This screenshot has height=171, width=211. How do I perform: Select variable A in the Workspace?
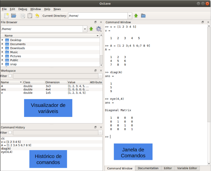(51, 86)
